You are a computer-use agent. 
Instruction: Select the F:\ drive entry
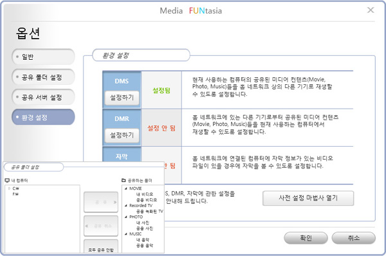tap(15, 194)
